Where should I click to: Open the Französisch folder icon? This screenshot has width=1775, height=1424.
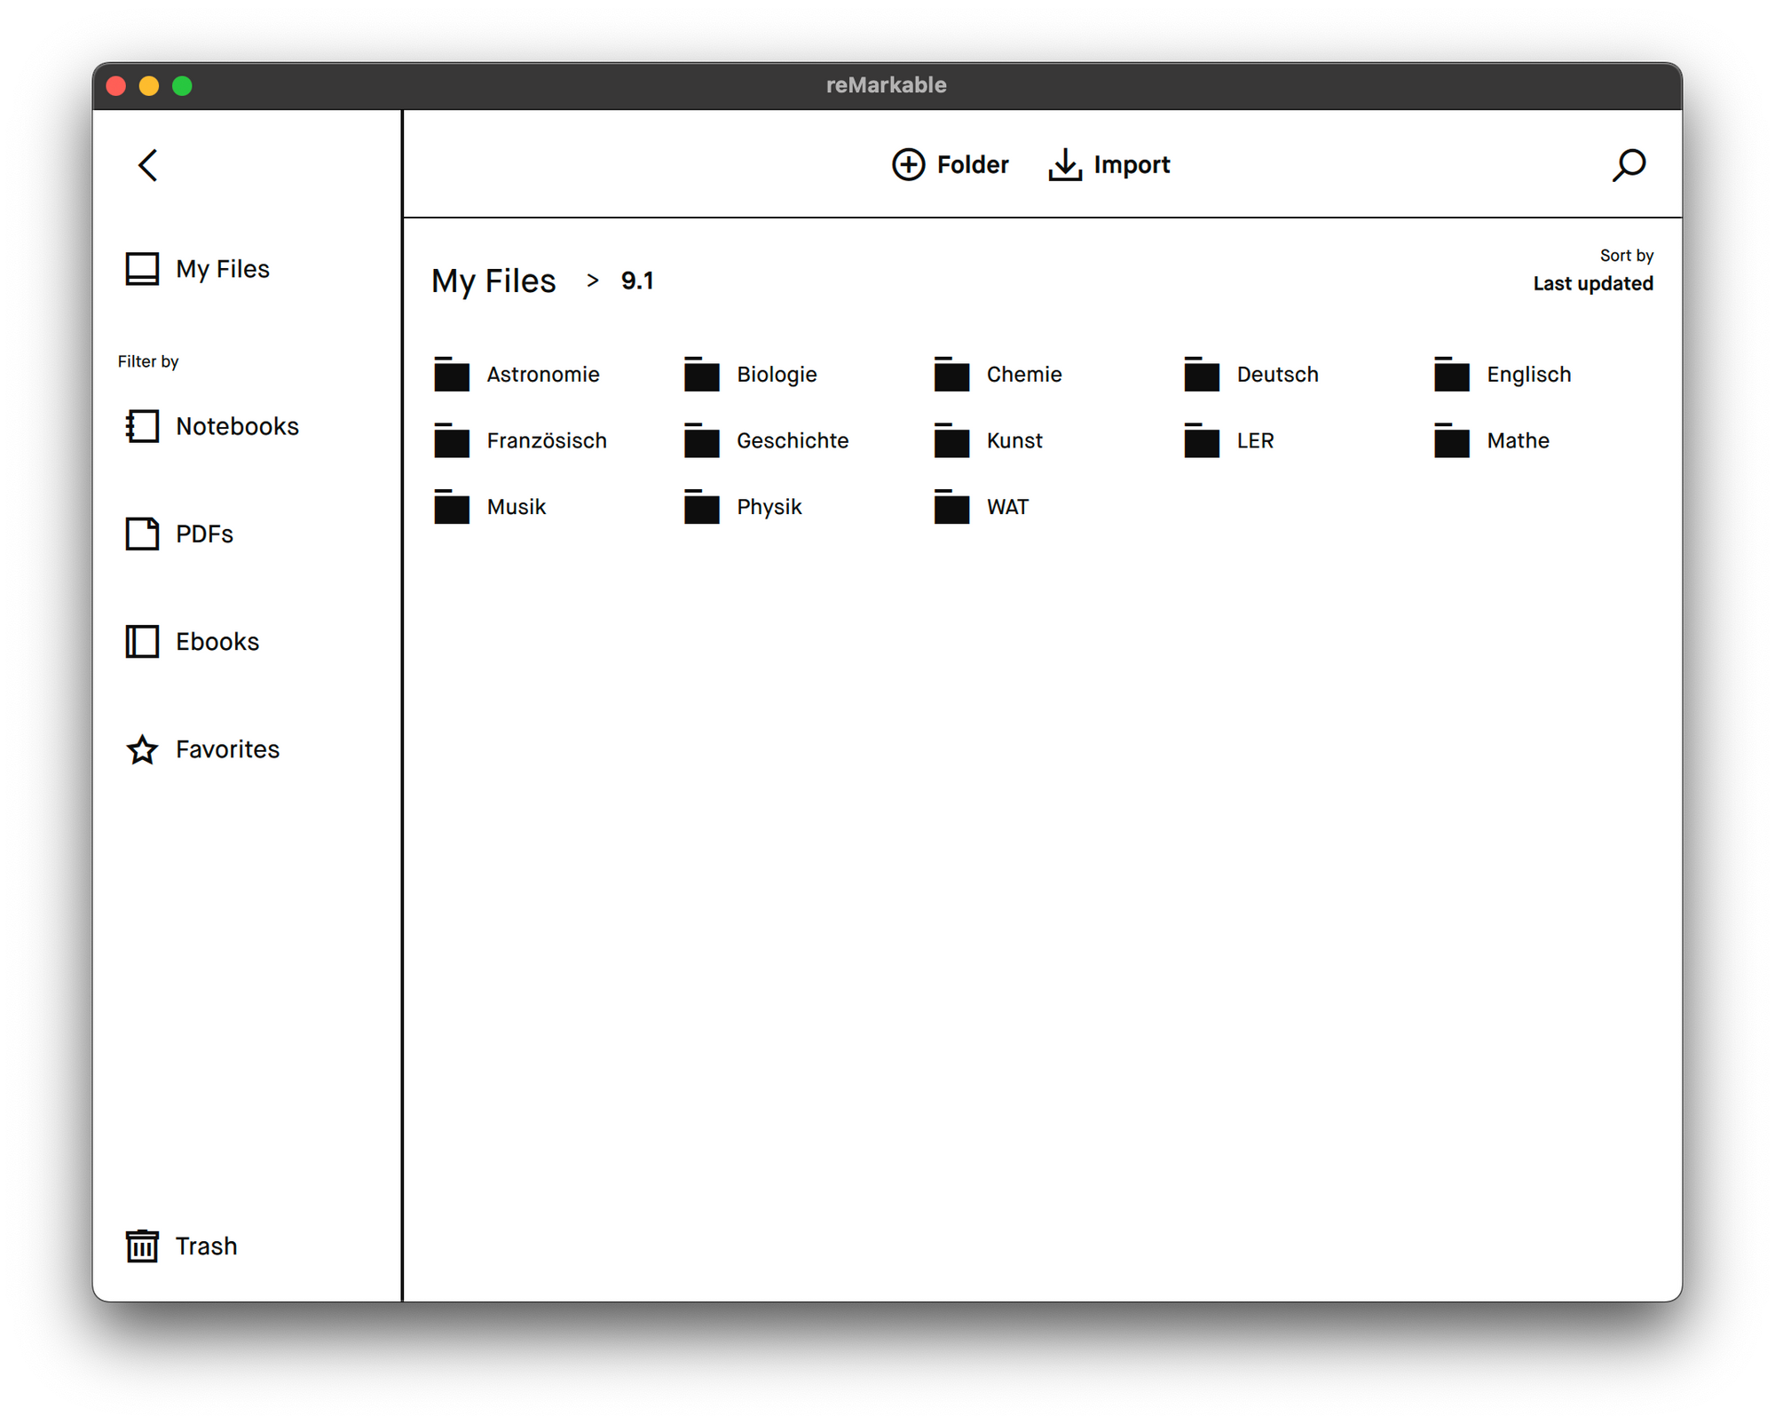(452, 440)
